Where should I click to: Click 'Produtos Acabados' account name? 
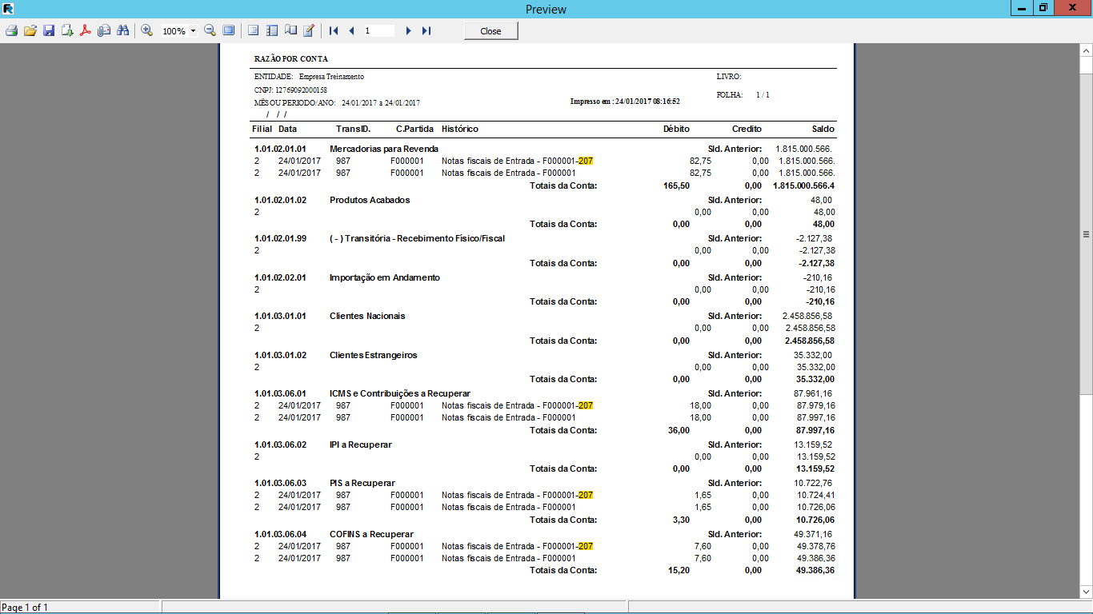pyautogui.click(x=370, y=200)
